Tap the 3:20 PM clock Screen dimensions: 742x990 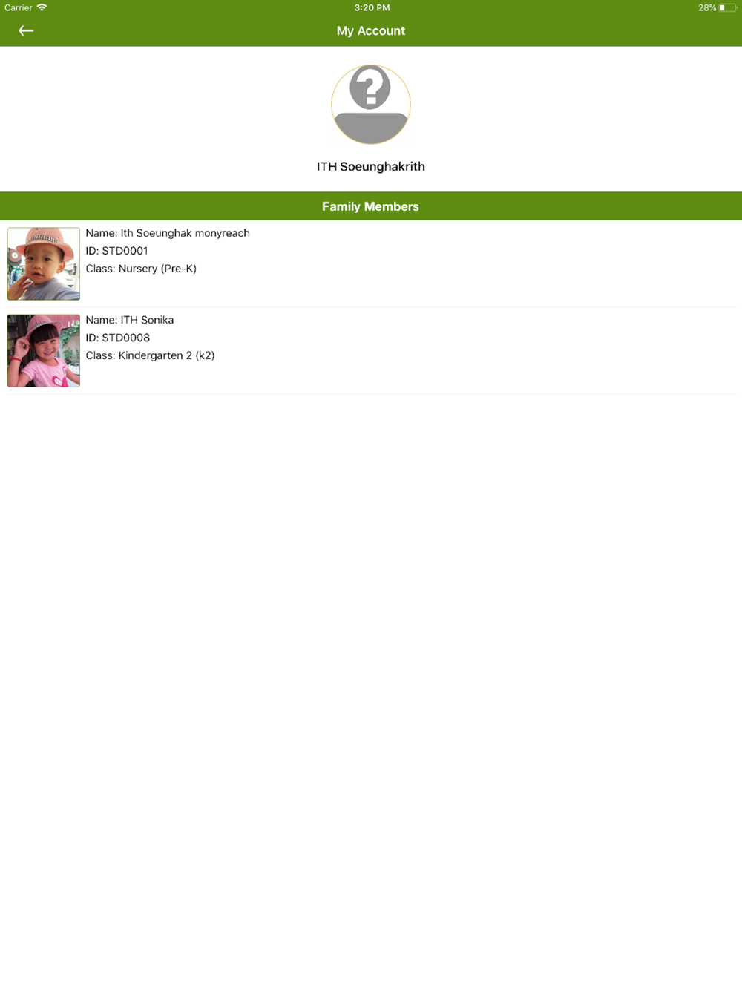pyautogui.click(x=372, y=7)
